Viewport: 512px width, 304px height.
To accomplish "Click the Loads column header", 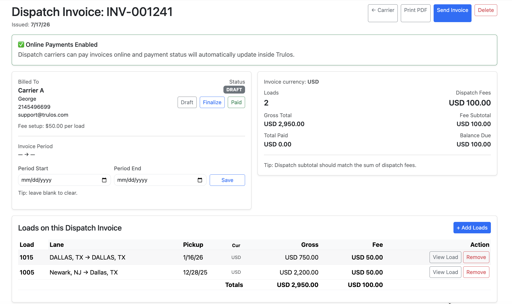I will tap(27, 245).
